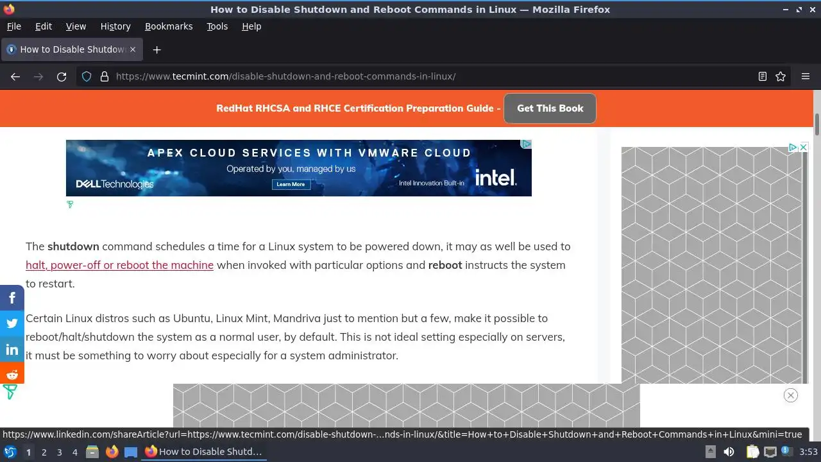
Task: Close the 'How to Disable Shutdown' tab
Action: tap(133, 49)
